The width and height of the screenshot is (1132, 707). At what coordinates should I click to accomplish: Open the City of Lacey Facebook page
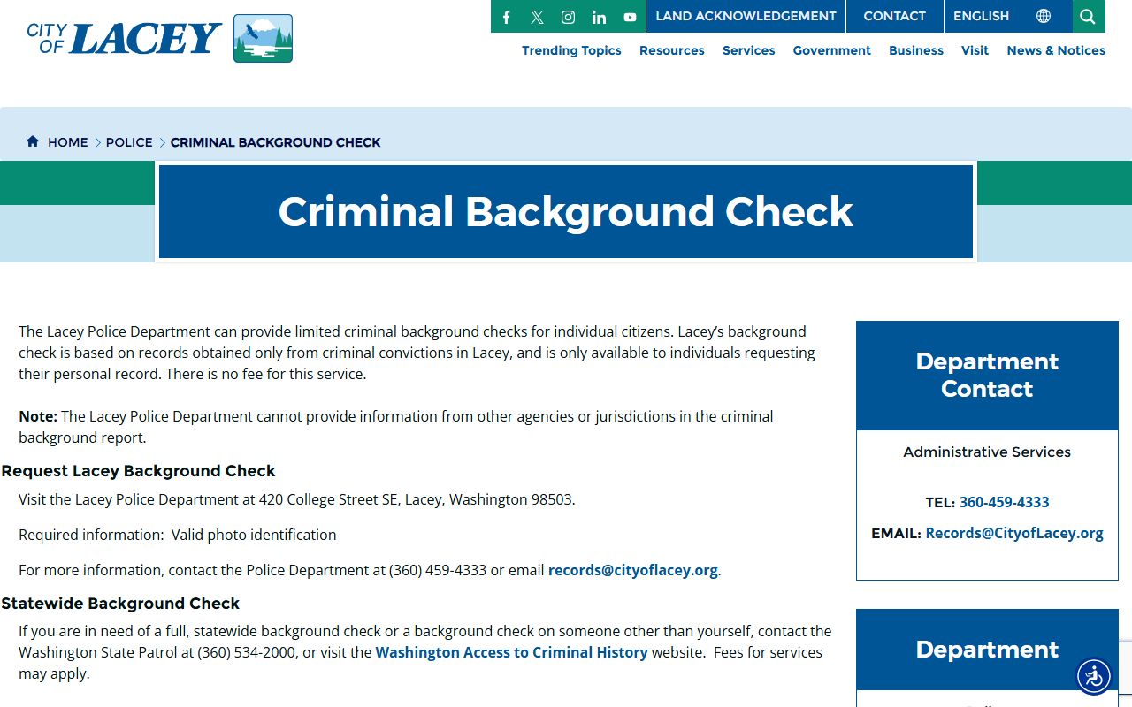507,17
